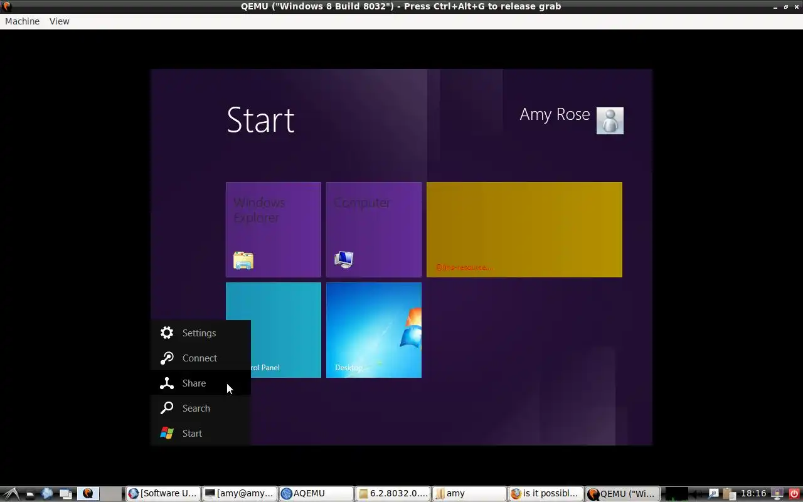The image size is (803, 502).
Task: Switch to the amy@amy terminal window
Action: tap(240, 494)
